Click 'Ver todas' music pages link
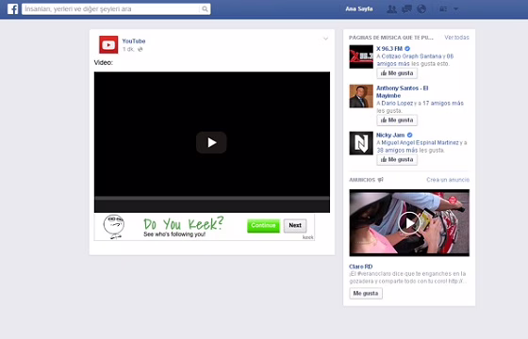 point(456,38)
